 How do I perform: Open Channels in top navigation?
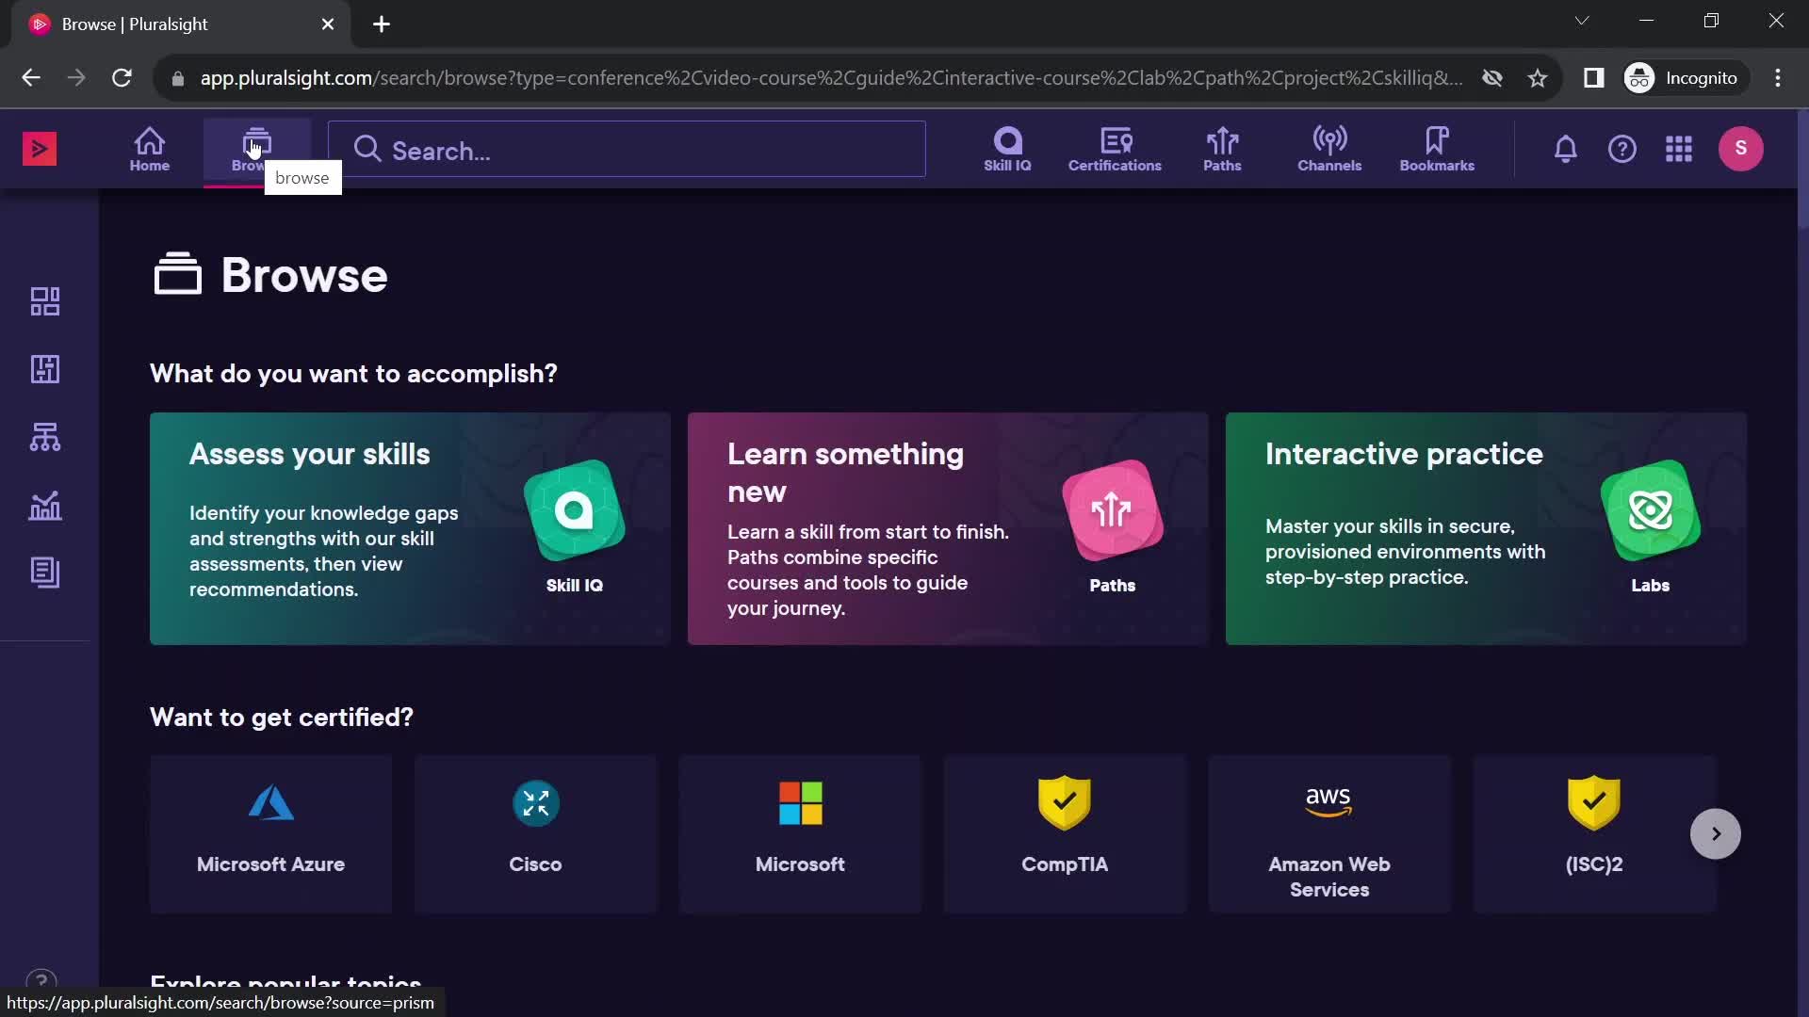[1329, 149]
